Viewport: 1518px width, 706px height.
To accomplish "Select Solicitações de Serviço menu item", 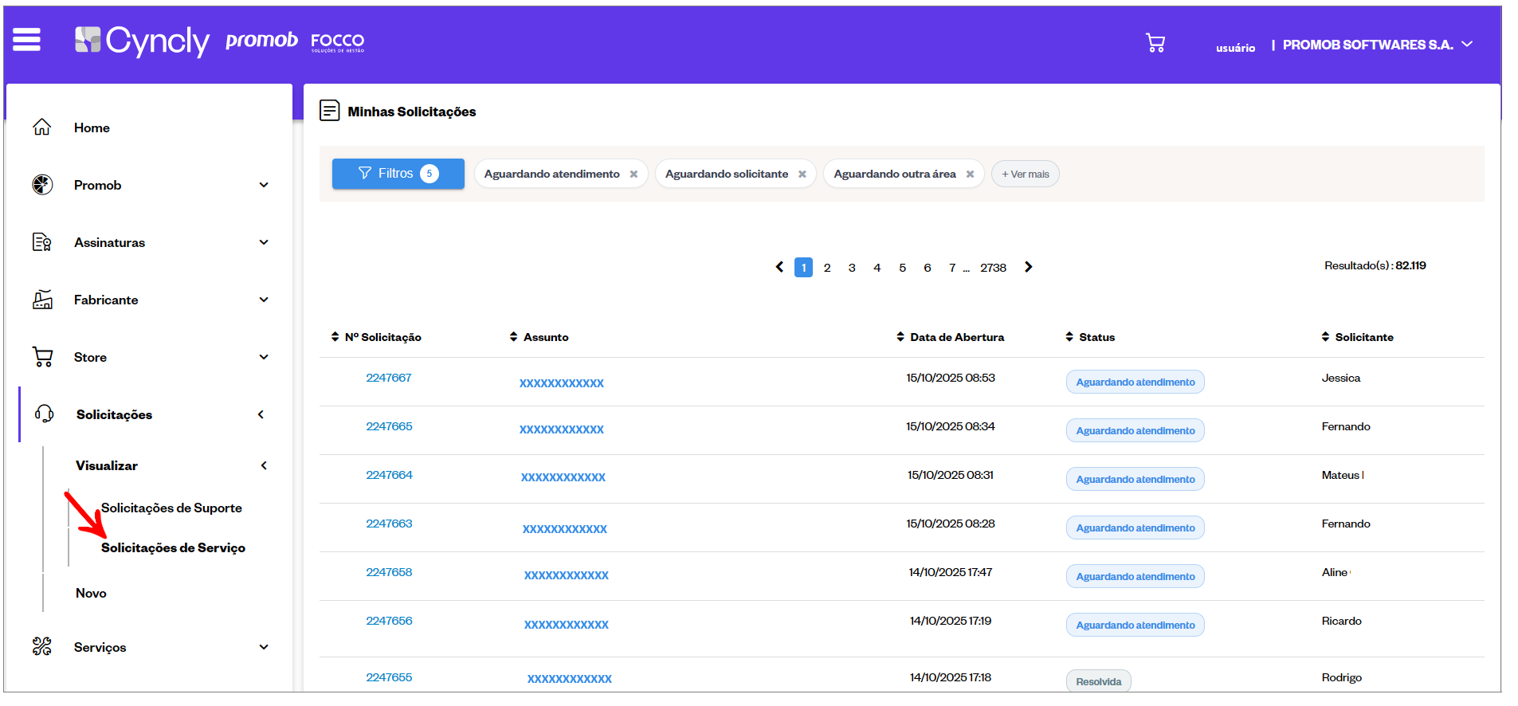I will click(173, 547).
